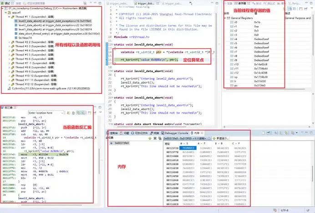Image resolution: width=315 pixels, height=213 pixels.
Task: Click the highlighted movw r3 disassembly line
Action: click(x=43, y=155)
